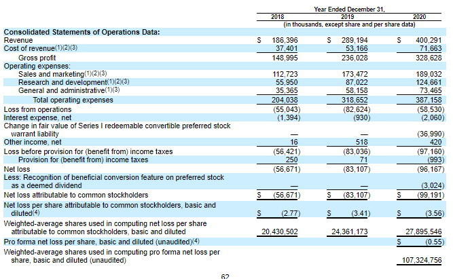Select 2019 gross profit 236,028
Image resolution: width=453 pixels, height=279 pixels.
[355, 58]
